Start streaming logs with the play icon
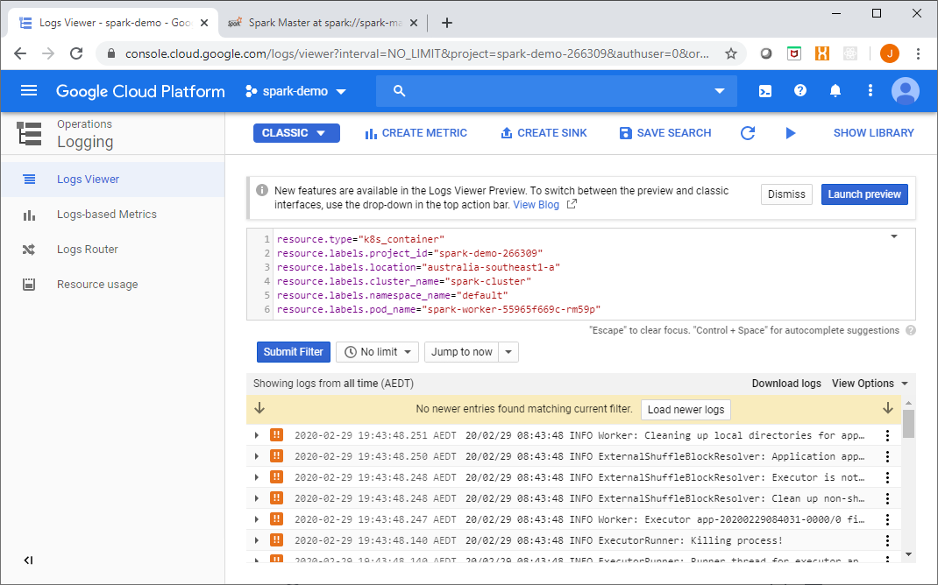Screen dimensions: 938x585 point(790,132)
